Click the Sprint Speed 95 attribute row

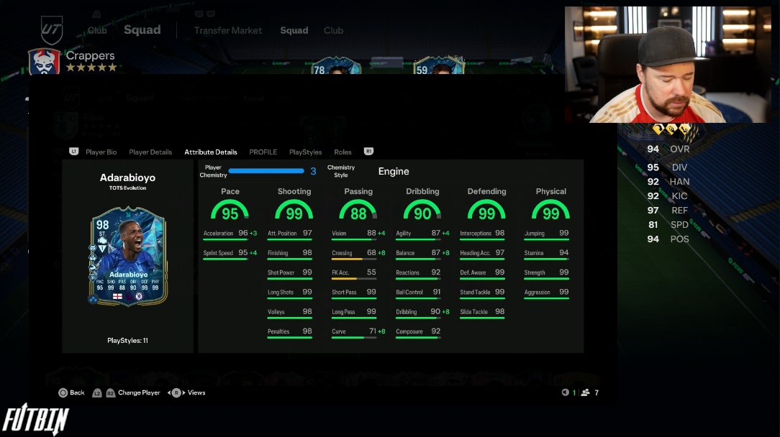point(230,254)
